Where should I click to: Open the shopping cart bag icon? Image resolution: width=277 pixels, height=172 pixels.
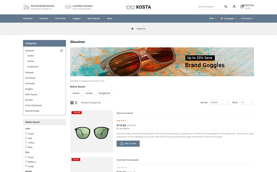tap(242, 7)
